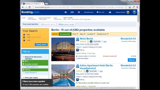The height and width of the screenshot is (90, 160).
Task: Open the Meliá Berlin hotel photo
Action: pos(63,49)
